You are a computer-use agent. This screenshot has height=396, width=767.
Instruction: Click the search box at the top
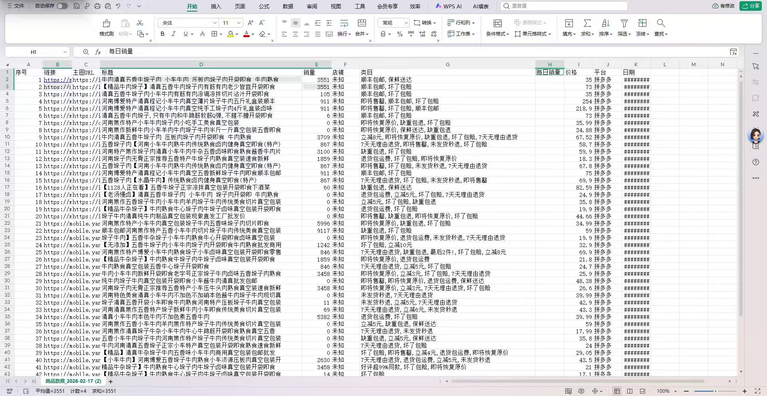click(564, 6)
